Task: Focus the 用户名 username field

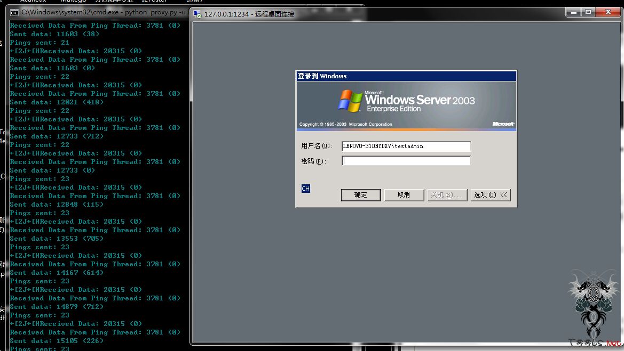Action: pos(406,146)
